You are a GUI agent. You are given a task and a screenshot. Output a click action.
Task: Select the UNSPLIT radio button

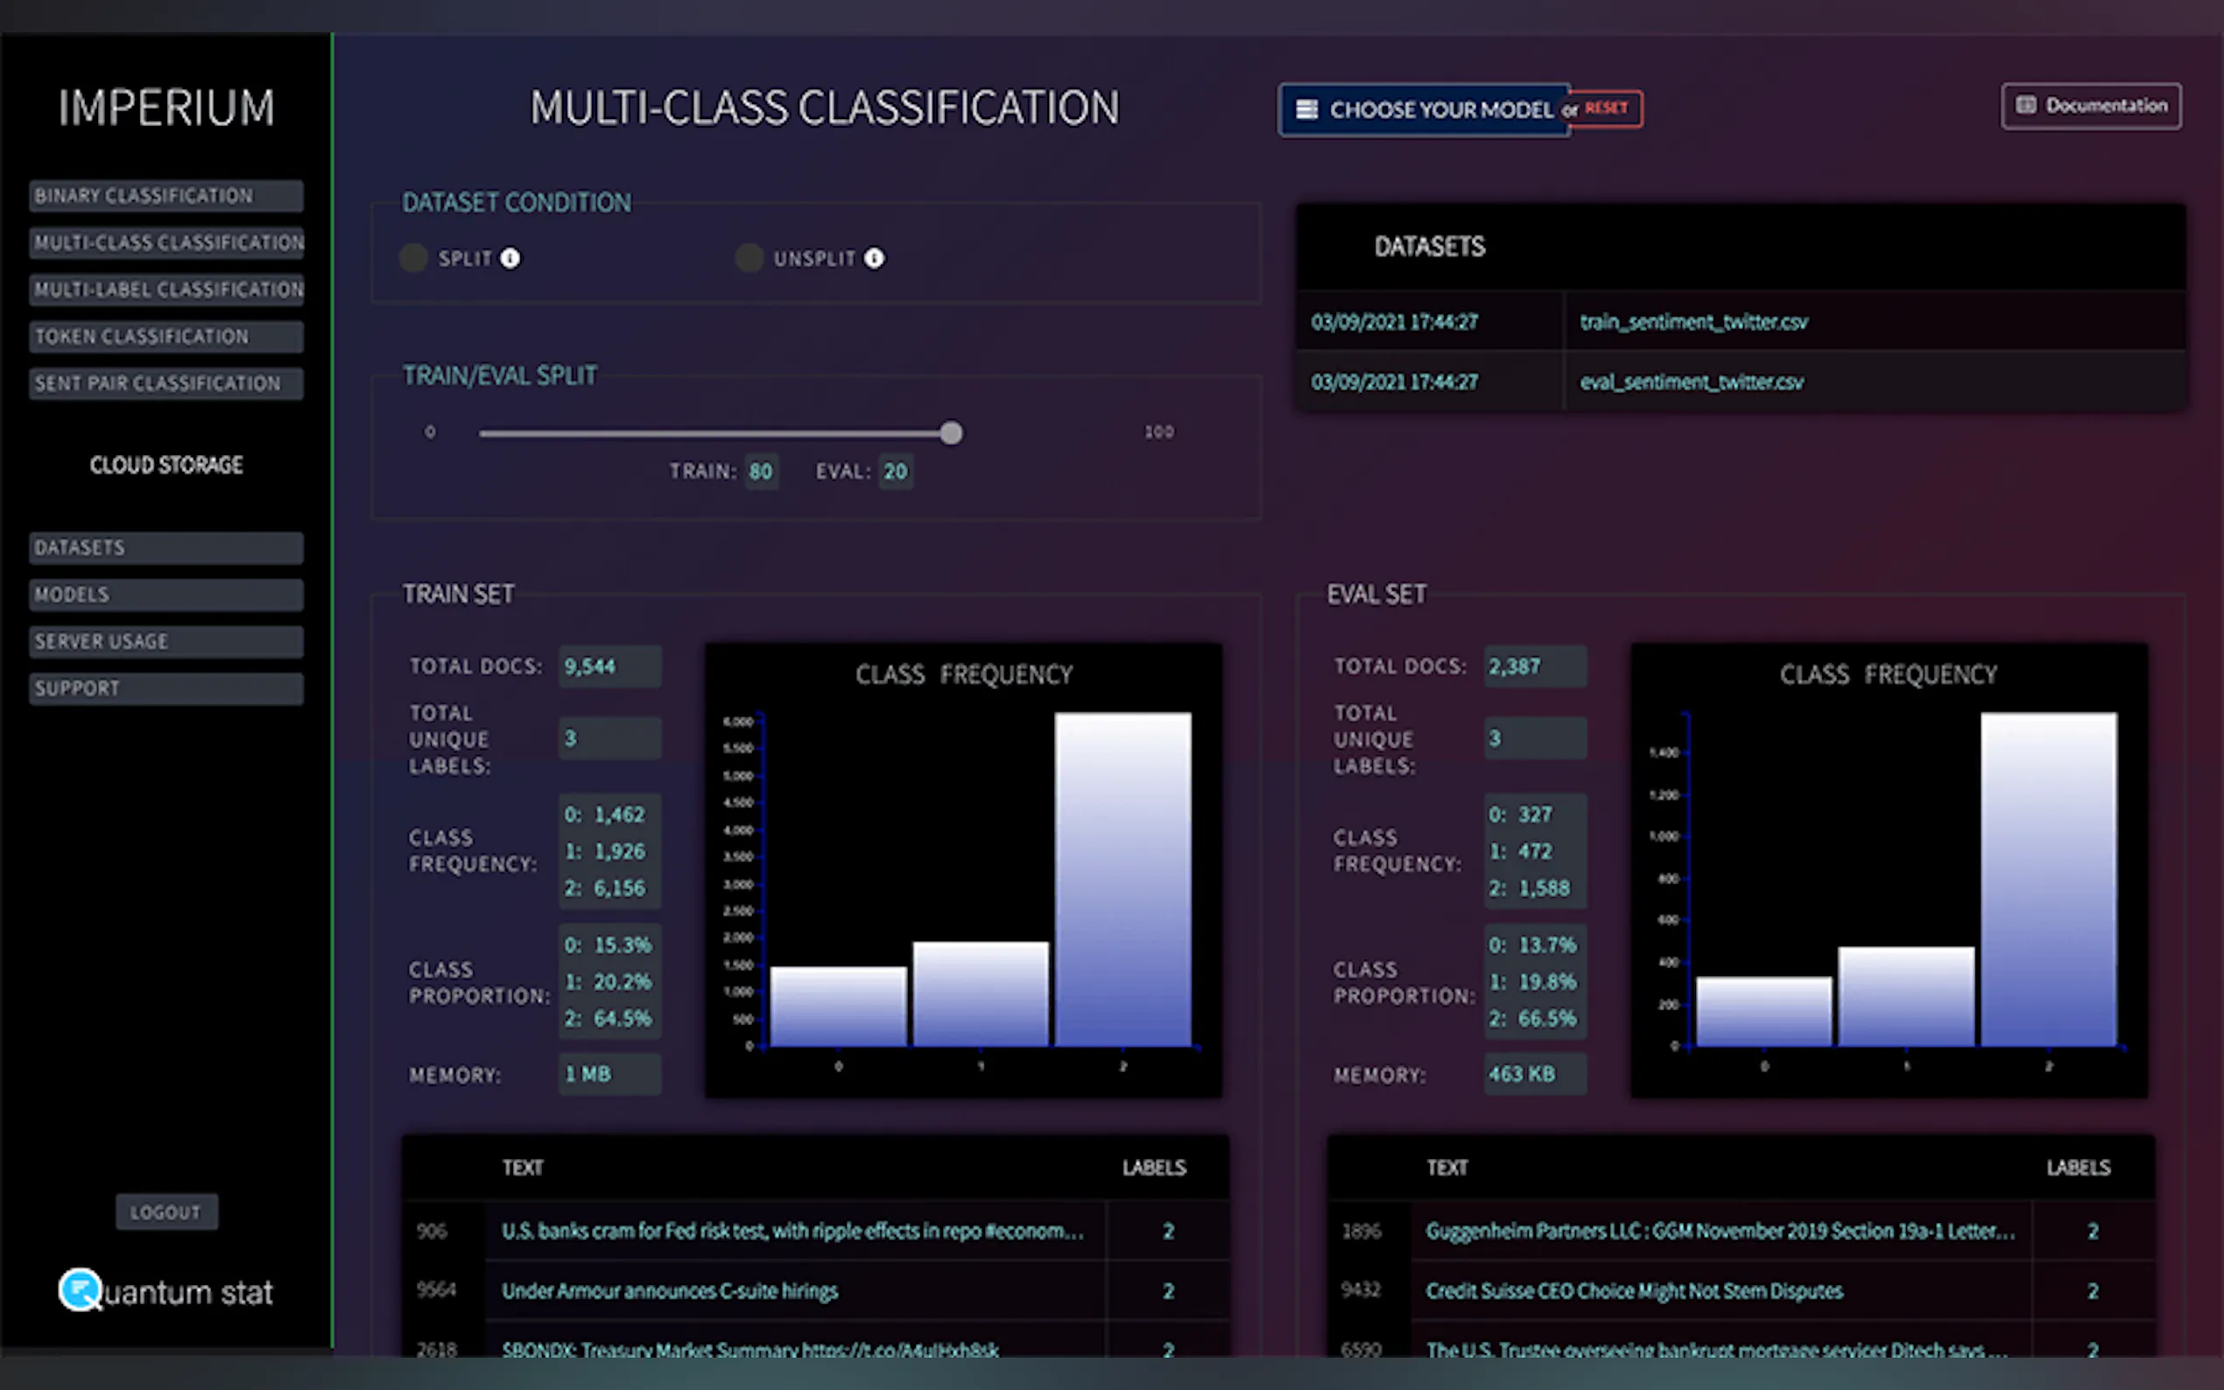click(750, 258)
